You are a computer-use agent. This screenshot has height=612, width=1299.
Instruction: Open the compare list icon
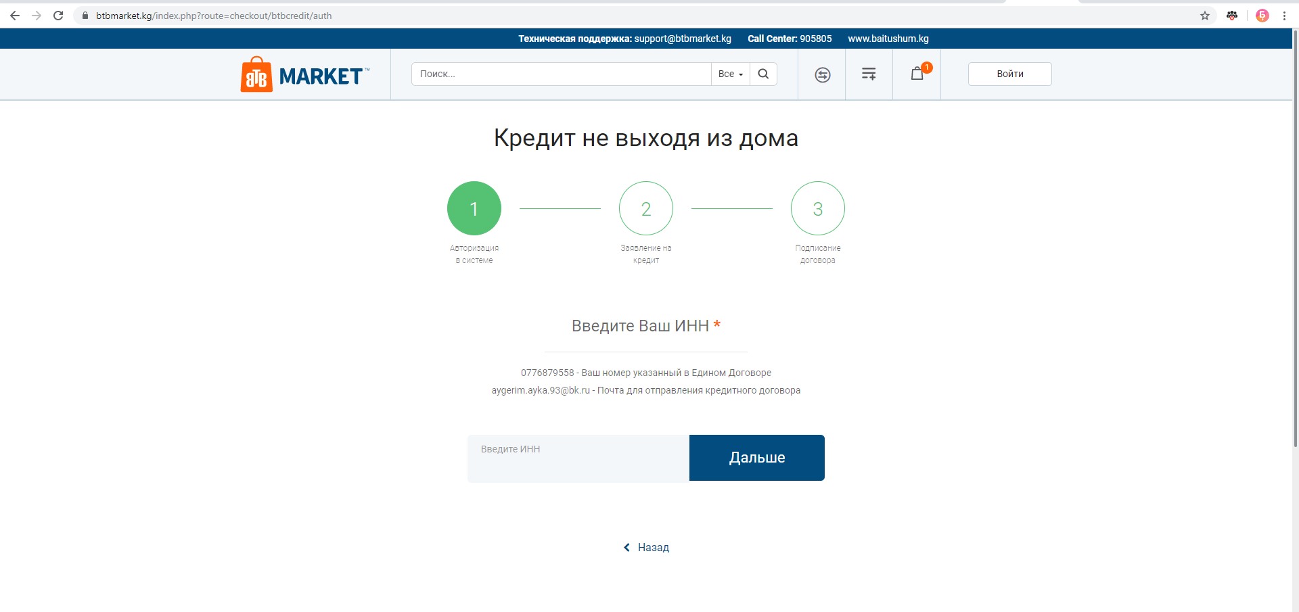click(x=869, y=74)
